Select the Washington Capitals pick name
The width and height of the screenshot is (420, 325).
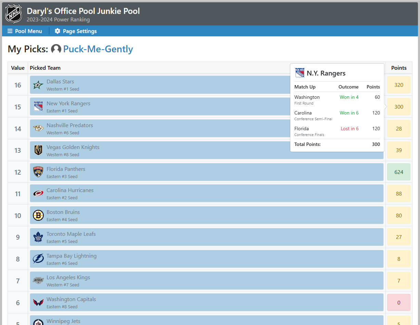pos(71,299)
